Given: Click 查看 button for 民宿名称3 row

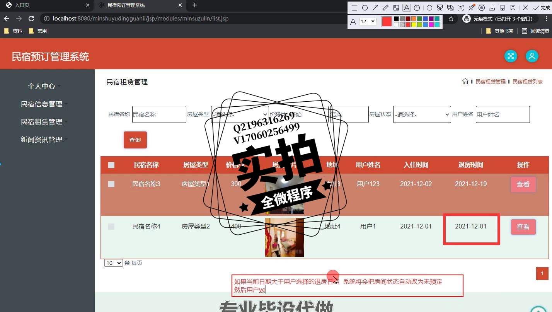Looking at the screenshot, I should coord(523,184).
